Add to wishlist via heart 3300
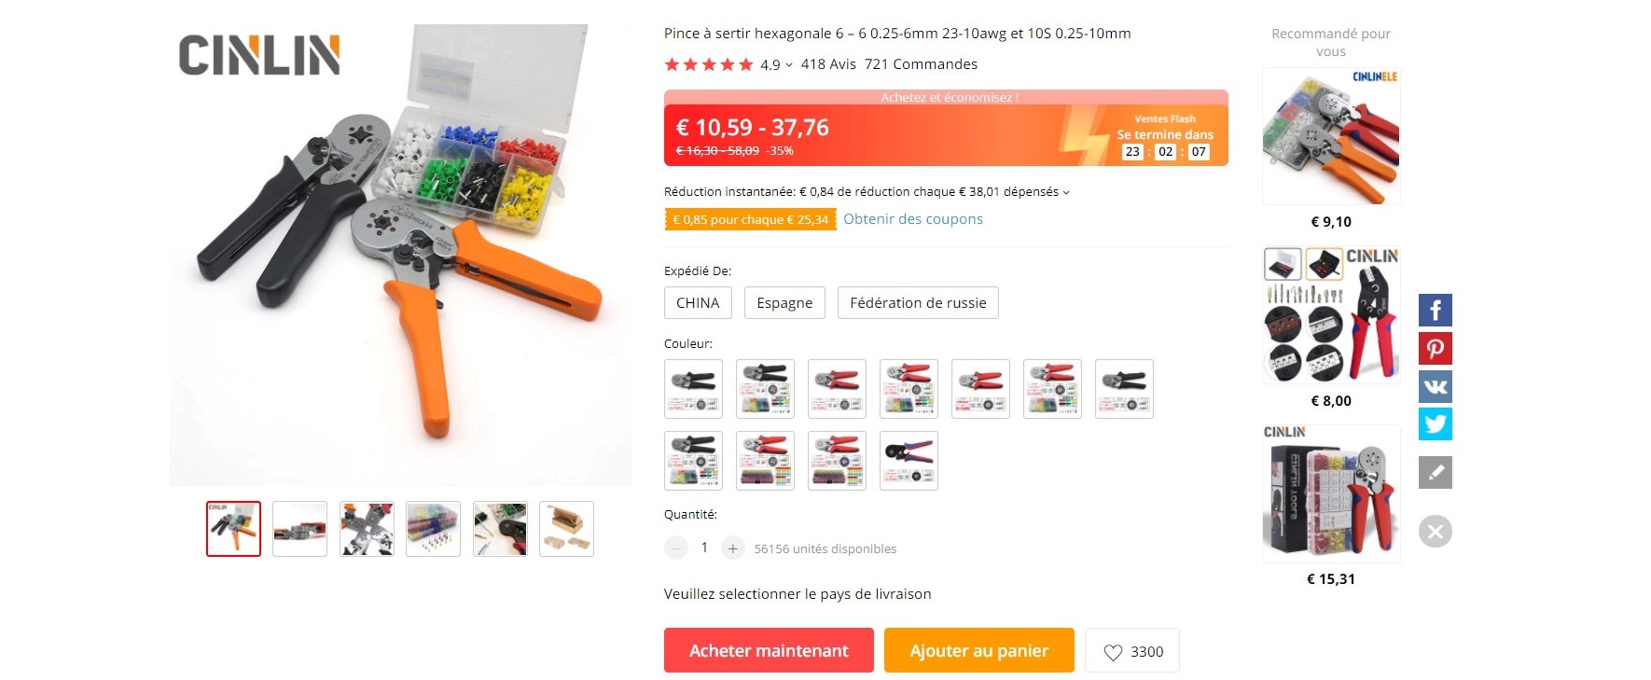The height and width of the screenshot is (680, 1651). pos(1132,651)
